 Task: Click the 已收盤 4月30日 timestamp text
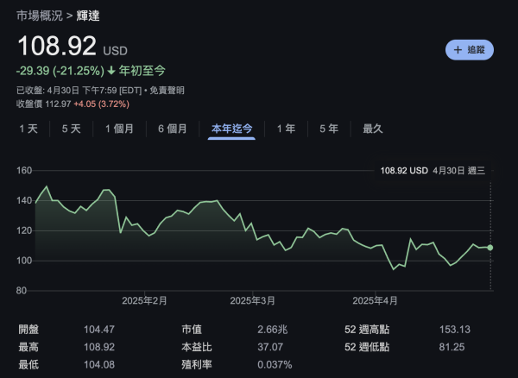[79, 91]
